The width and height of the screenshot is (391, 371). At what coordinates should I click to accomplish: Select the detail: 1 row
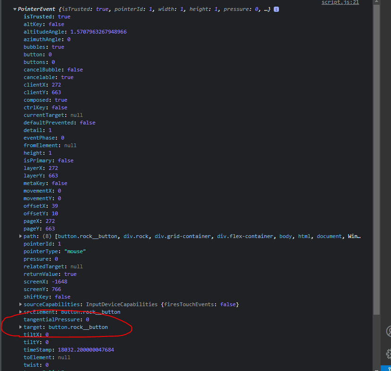coord(38,130)
